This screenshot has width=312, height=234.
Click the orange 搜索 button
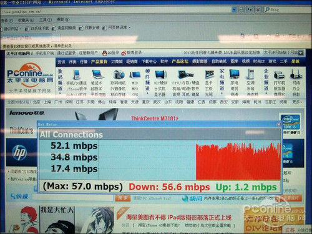pos(123,198)
